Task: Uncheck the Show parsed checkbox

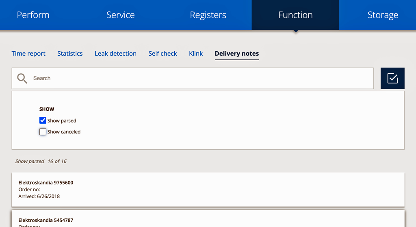Action: click(x=43, y=120)
